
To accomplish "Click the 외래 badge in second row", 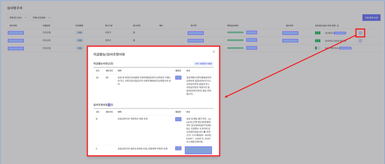I will [x=80, y=41].
